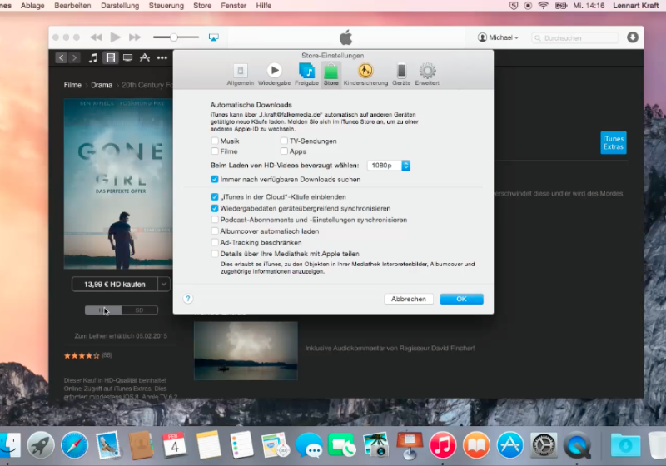
Task: Uncheck Immer nach verfügbaren Downloads suchen
Action: (x=215, y=179)
